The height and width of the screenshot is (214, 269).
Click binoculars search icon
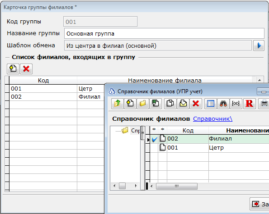(223, 104)
